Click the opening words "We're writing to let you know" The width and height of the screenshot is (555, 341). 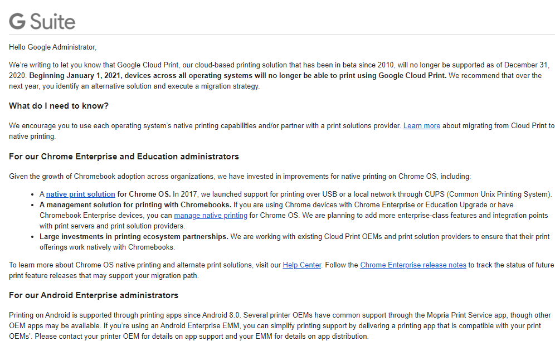click(55, 65)
